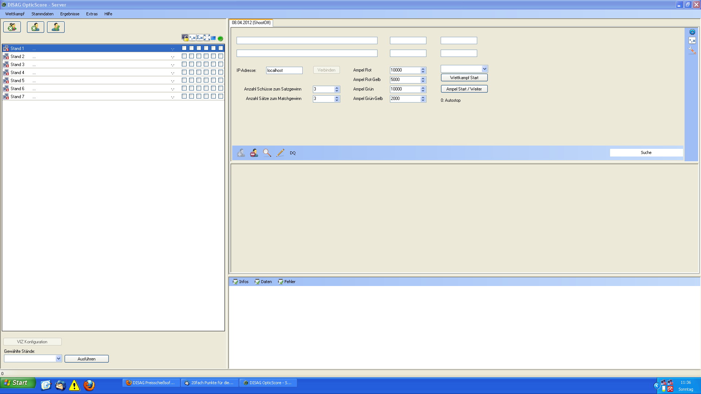Click the single shooter with green checkmark button

56,27
